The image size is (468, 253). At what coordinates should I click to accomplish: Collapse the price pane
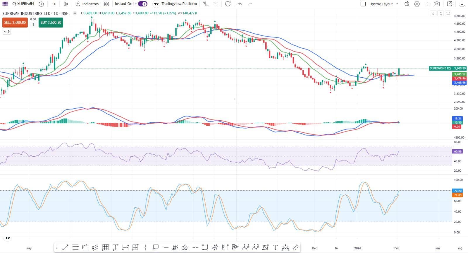point(441,13)
